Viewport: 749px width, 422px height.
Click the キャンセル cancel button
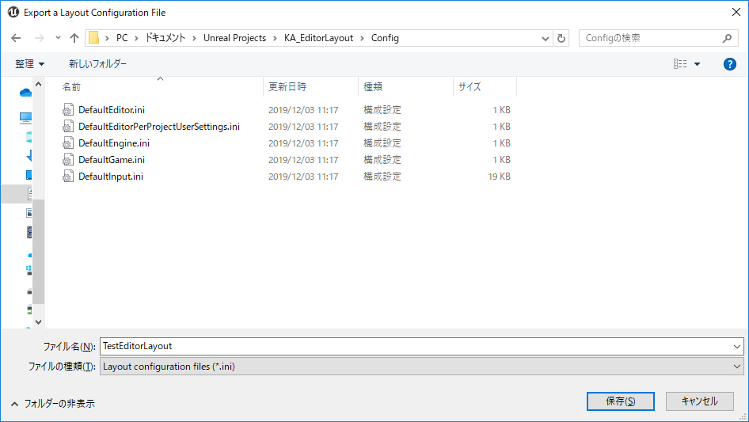pyautogui.click(x=700, y=401)
